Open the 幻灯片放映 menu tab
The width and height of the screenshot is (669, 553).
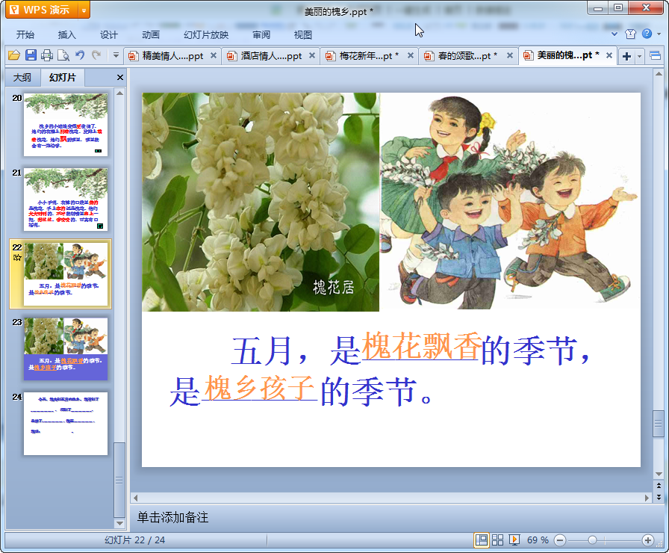tap(206, 34)
